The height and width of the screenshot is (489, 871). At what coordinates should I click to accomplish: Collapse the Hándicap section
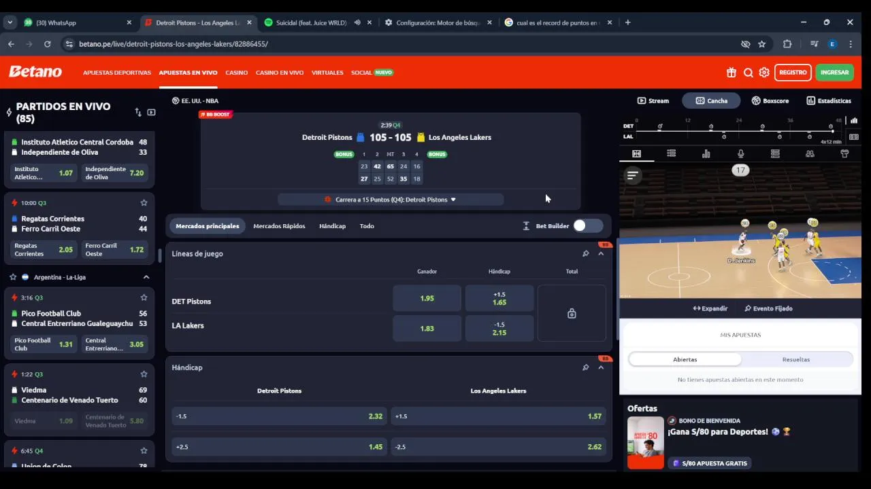(x=601, y=367)
